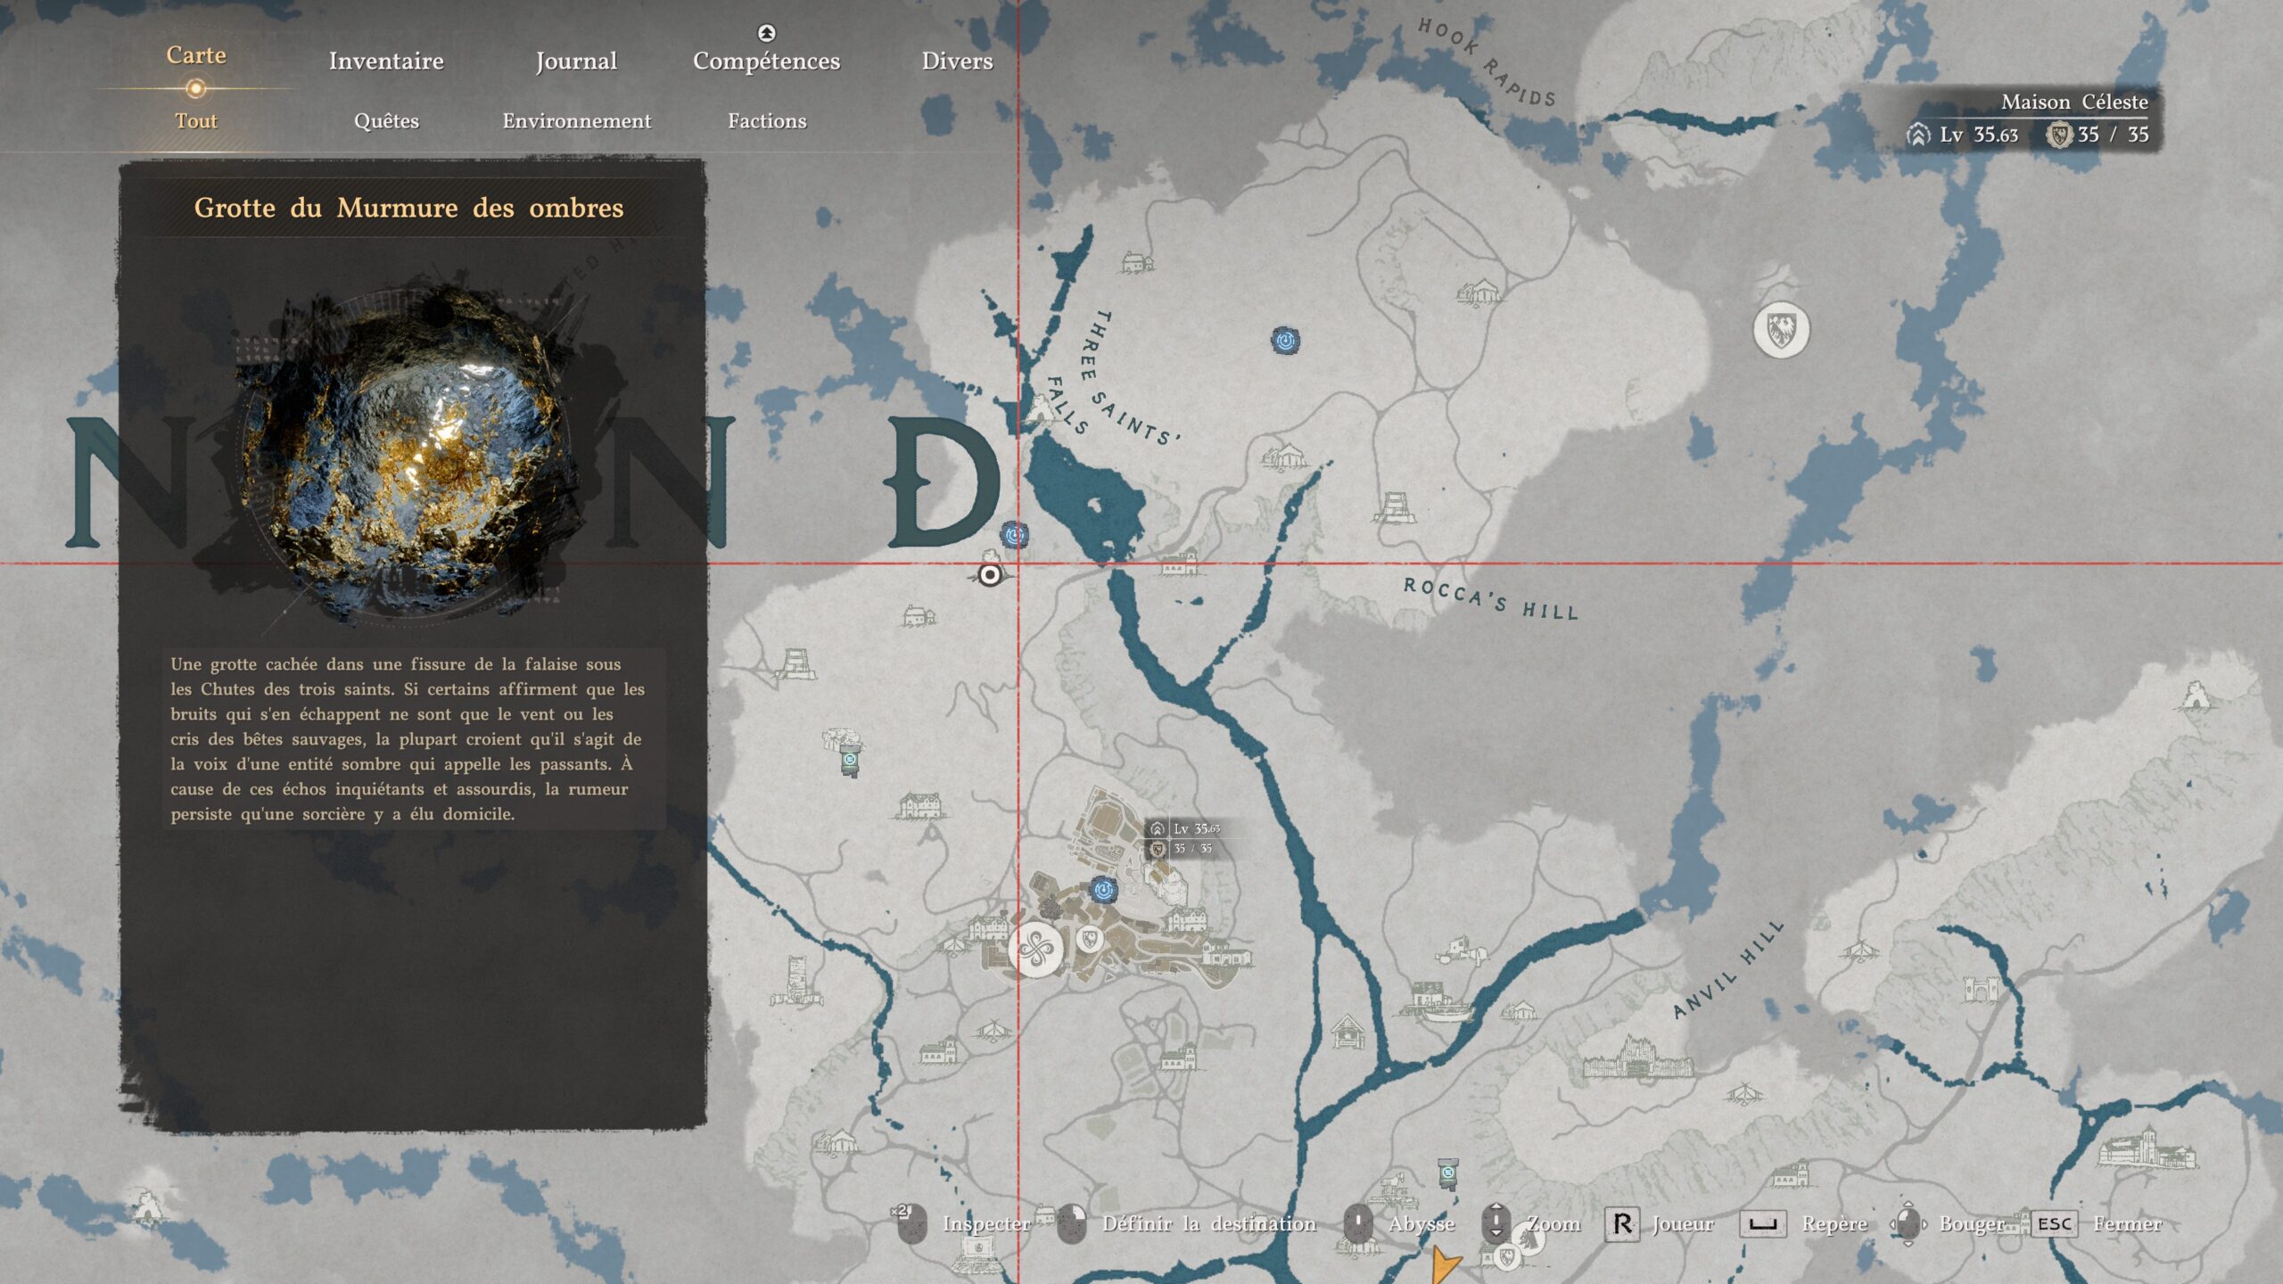The image size is (2283, 1284).
Task: Click the small shield marker beside swirl emblem
Action: pos(1088,938)
